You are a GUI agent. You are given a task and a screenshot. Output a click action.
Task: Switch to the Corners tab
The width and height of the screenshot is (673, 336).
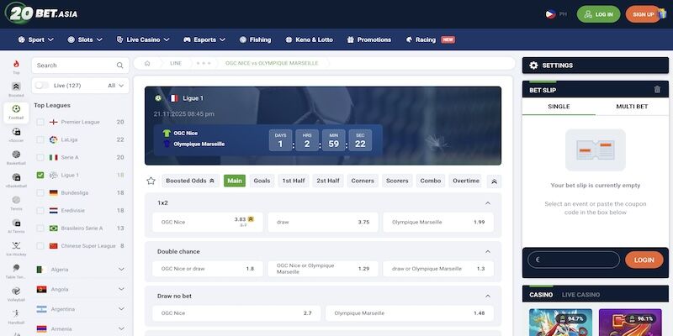(x=363, y=181)
